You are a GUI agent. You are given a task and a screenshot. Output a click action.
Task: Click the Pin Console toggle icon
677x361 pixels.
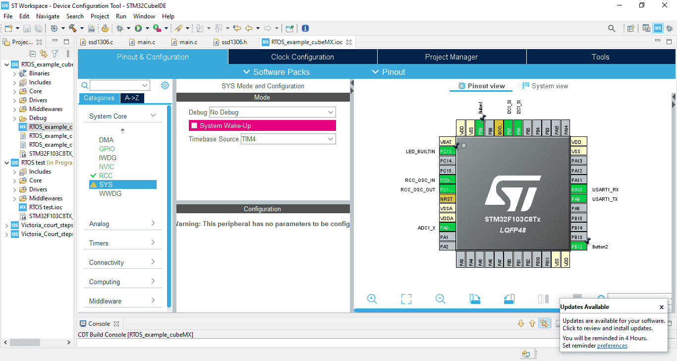click(544, 323)
